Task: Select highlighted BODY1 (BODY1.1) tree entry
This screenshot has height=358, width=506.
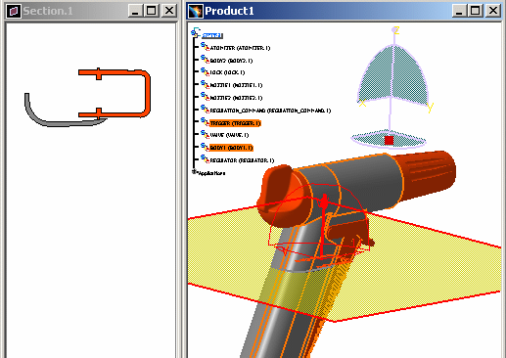Action: tap(231, 148)
